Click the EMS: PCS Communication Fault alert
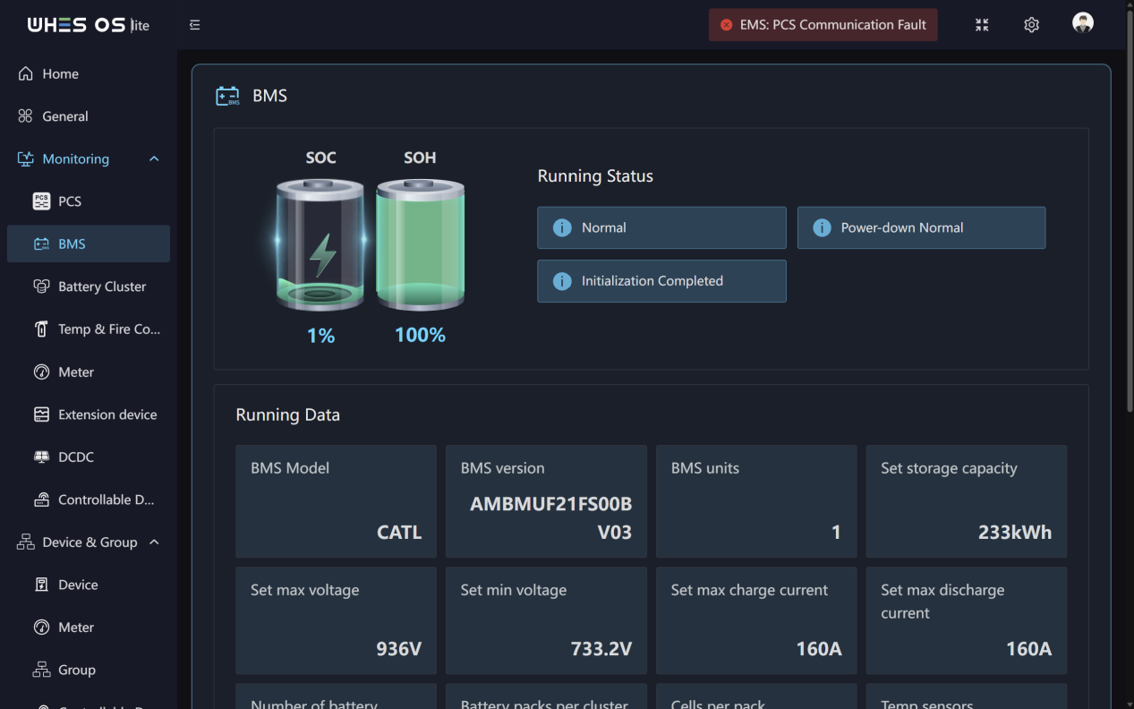The height and width of the screenshot is (709, 1134). (x=823, y=25)
